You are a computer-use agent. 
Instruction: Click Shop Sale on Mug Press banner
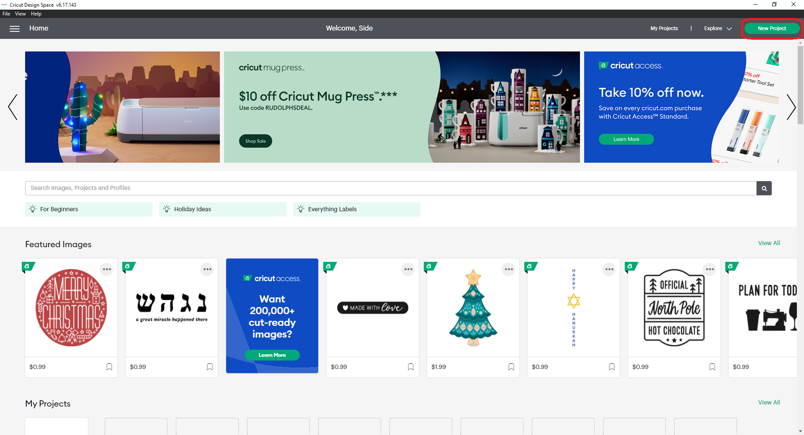255,141
